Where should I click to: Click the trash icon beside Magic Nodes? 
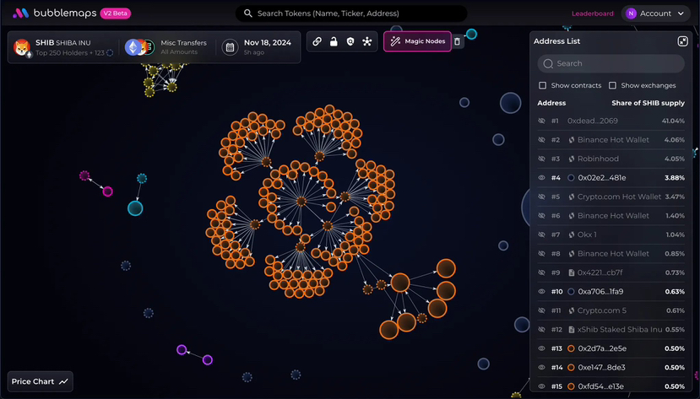[457, 41]
